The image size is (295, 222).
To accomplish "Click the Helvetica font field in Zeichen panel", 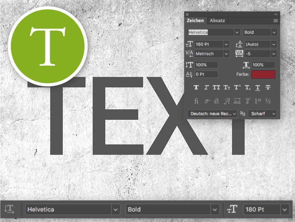I will pos(211,32).
